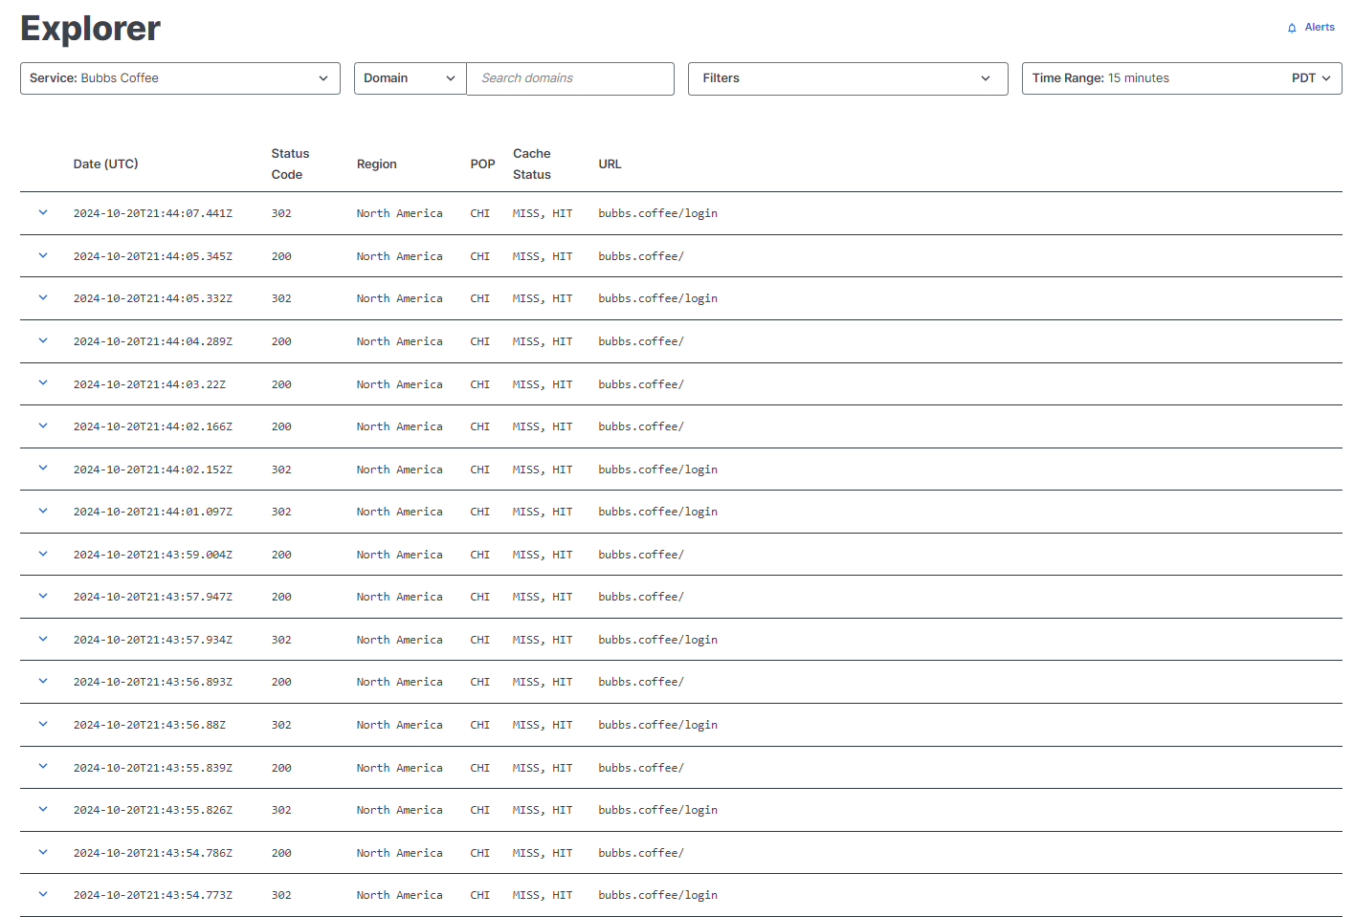This screenshot has width=1354, height=917.
Task: Expand the 302 log row at 21:43:57.934Z
Action: pyautogui.click(x=42, y=639)
